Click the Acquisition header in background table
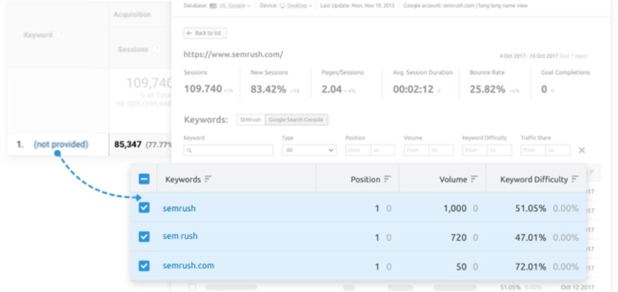 click(132, 14)
